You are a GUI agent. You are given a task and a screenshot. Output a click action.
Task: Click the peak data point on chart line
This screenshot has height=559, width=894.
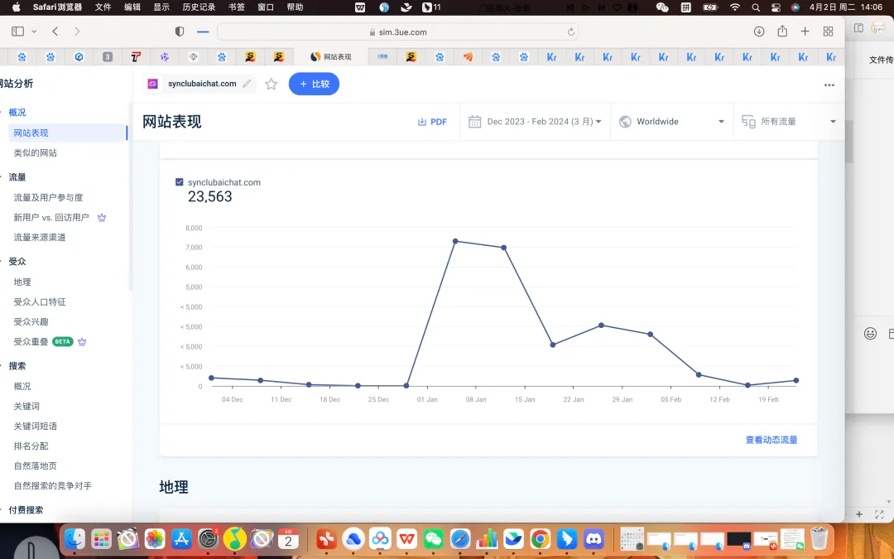455,241
